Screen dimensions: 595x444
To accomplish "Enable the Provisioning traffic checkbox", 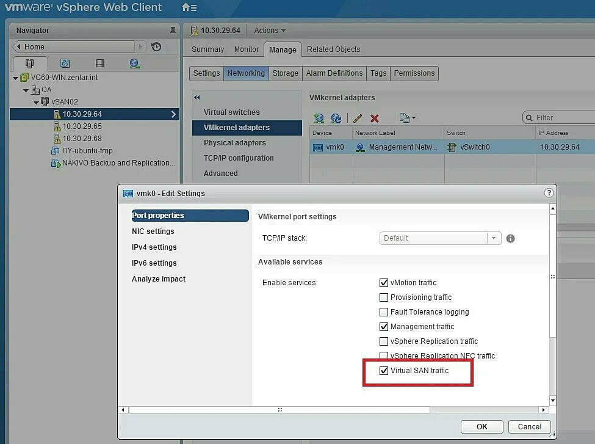I will pos(384,297).
